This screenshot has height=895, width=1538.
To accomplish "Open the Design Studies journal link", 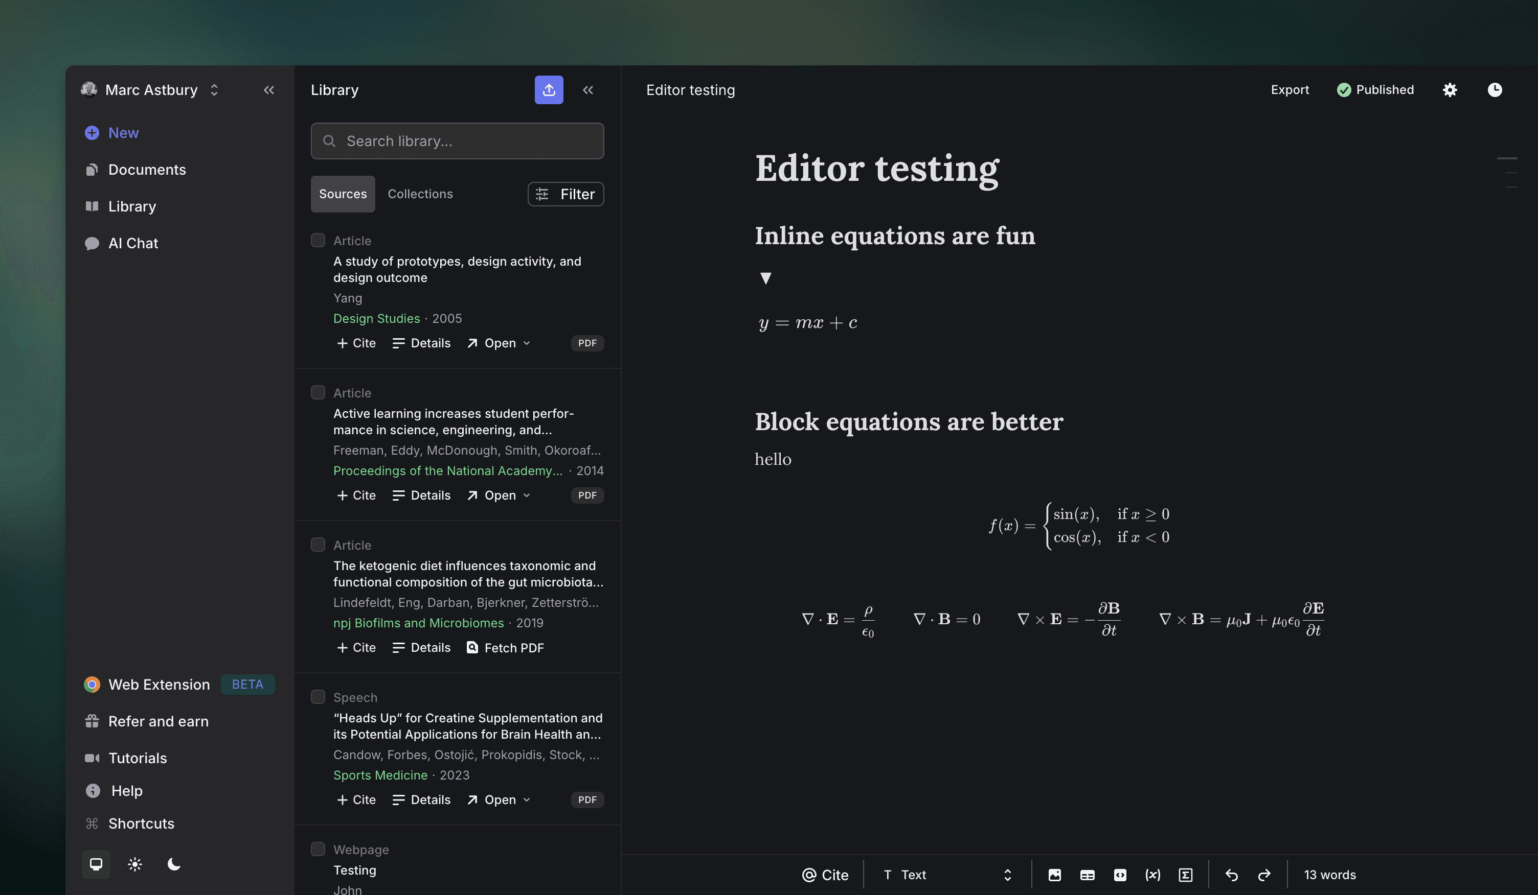I will (376, 318).
